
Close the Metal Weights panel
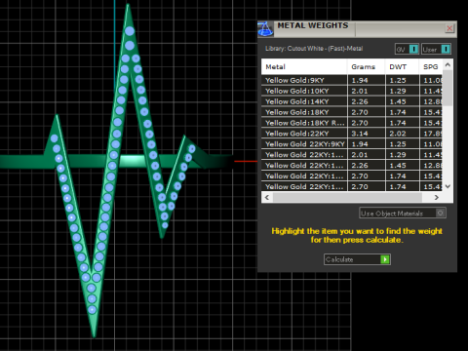point(449,28)
